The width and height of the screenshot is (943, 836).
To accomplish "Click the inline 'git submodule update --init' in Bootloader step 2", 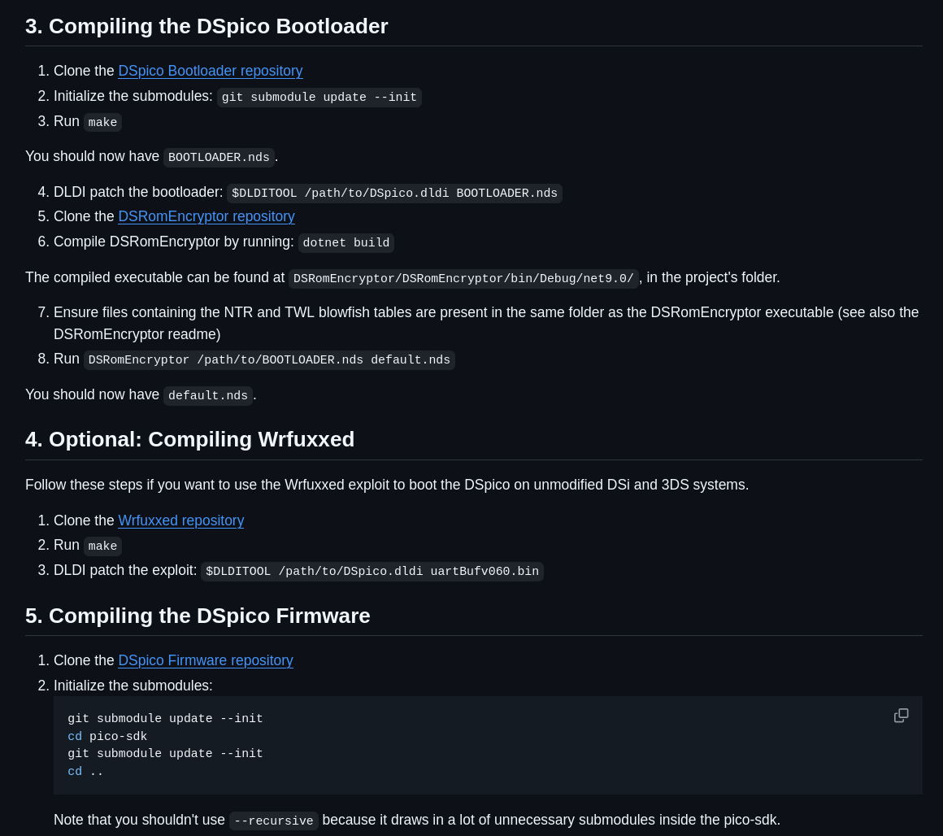I will 319,98.
